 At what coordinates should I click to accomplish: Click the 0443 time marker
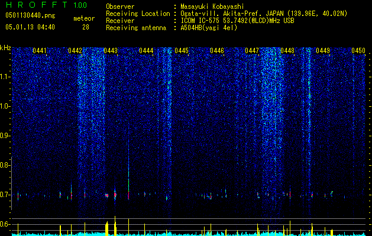click(x=111, y=51)
